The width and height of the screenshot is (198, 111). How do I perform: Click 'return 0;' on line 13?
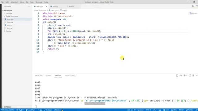point(53,49)
